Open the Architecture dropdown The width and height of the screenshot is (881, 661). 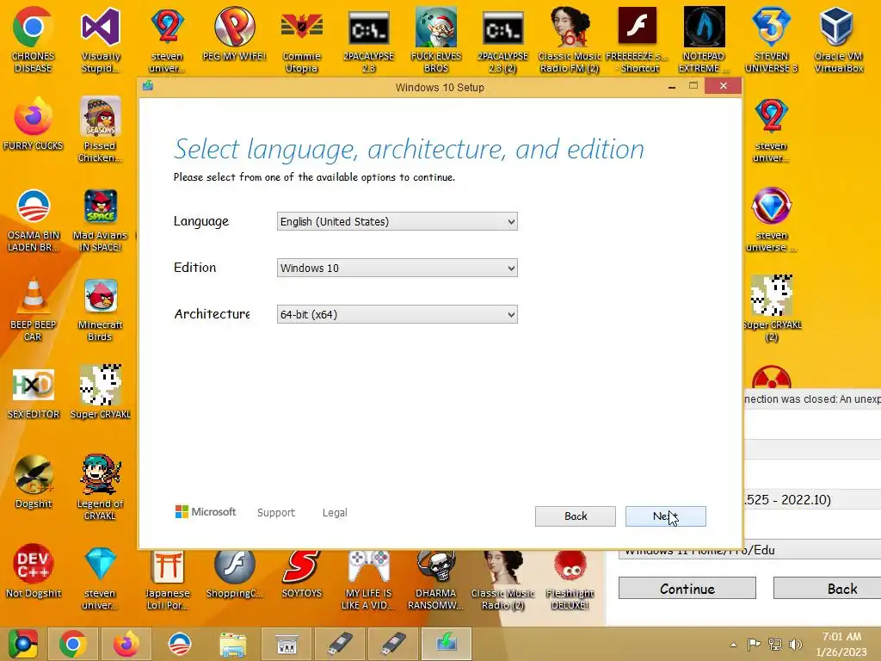pos(397,314)
